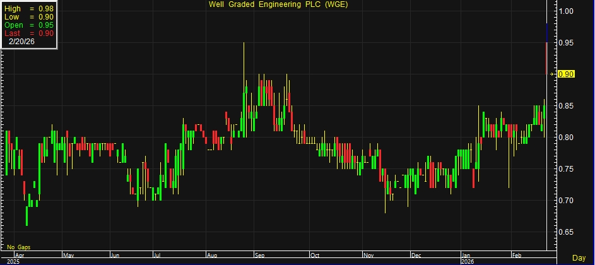Click the Low = 0.90 line in info box

click(x=29, y=17)
